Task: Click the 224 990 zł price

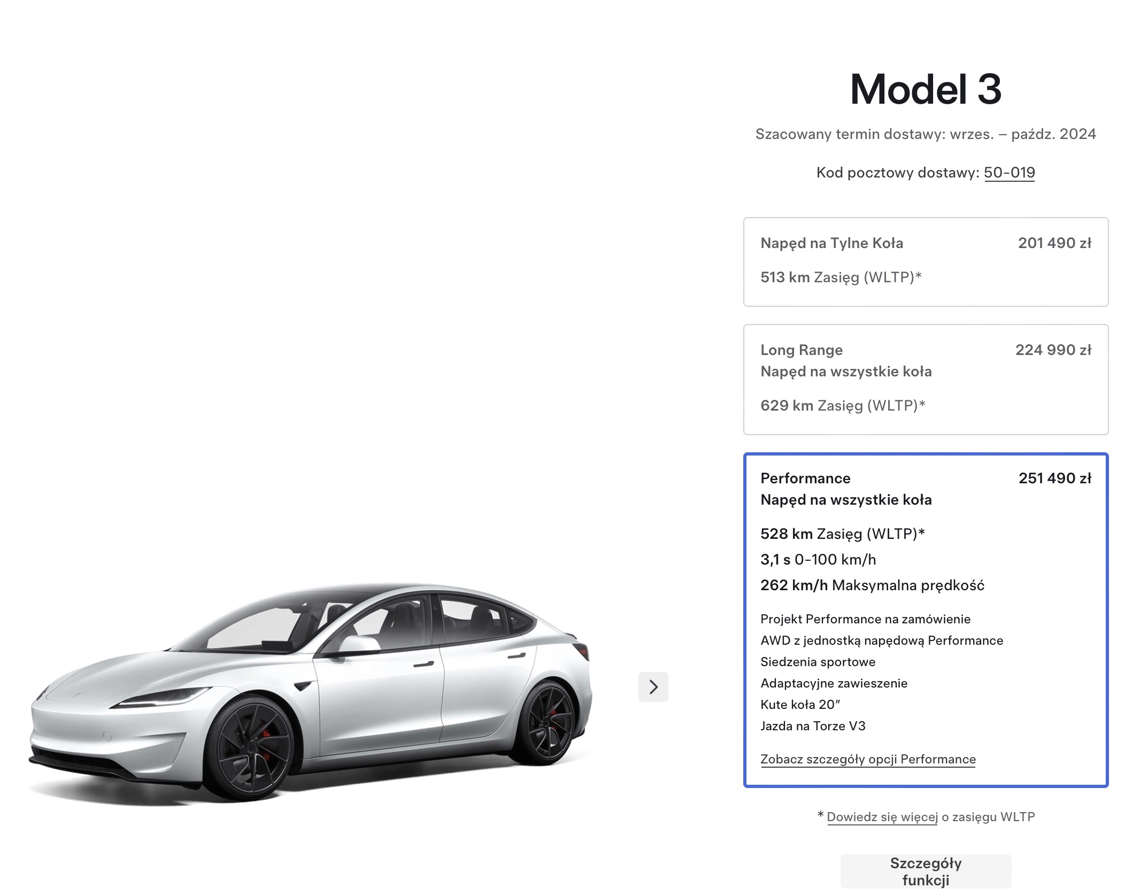Action: 1053,350
